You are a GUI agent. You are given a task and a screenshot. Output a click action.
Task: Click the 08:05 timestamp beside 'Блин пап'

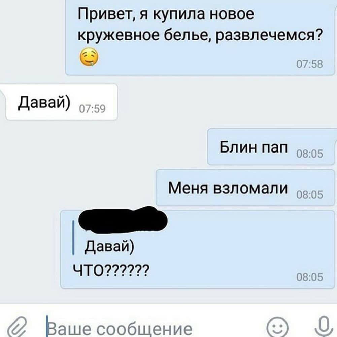(309, 154)
